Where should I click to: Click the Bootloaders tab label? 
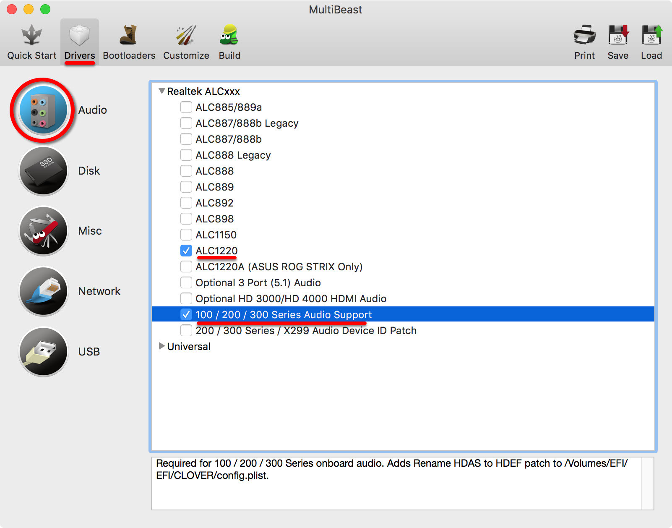click(x=129, y=55)
